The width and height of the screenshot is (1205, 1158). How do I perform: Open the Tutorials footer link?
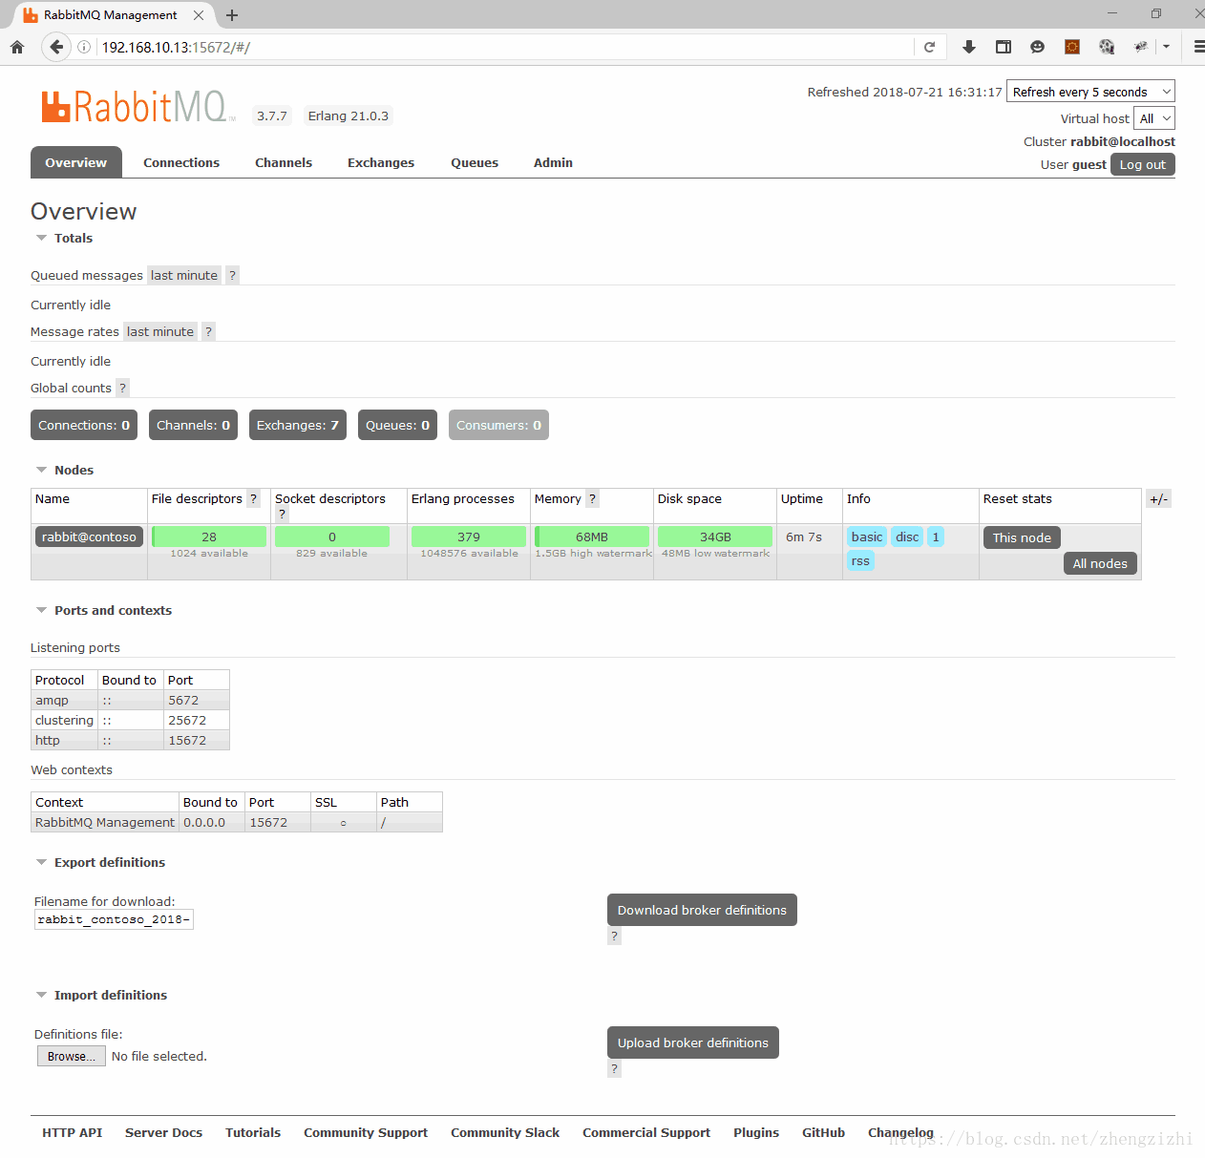pos(253,1132)
